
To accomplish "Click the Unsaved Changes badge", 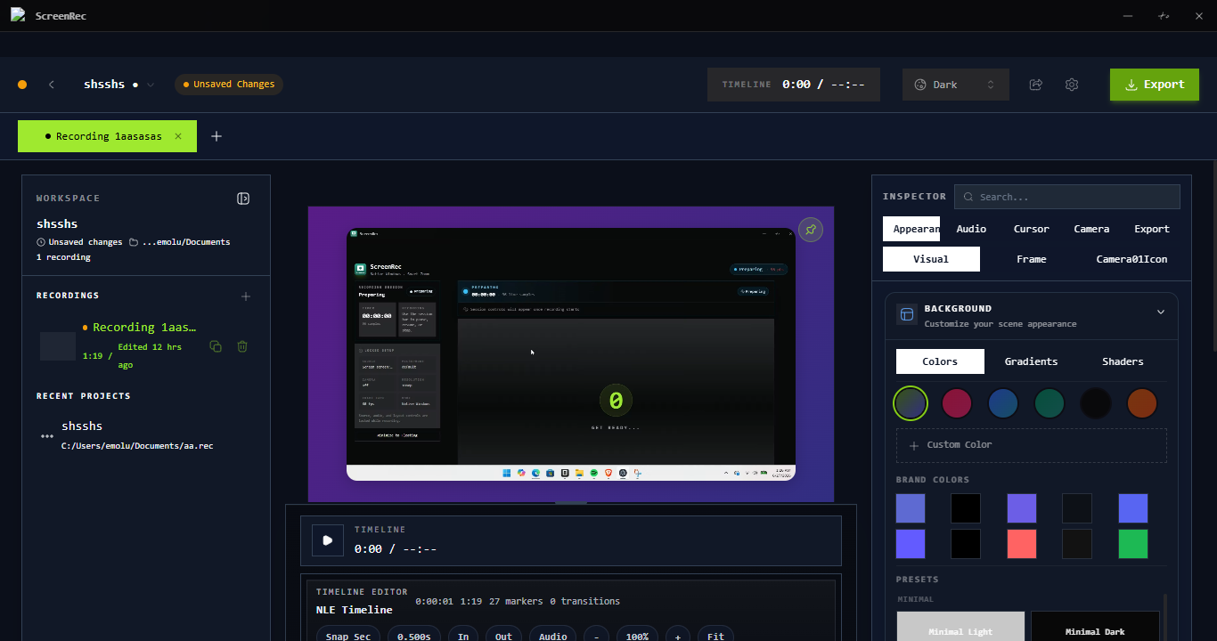I will [229, 85].
